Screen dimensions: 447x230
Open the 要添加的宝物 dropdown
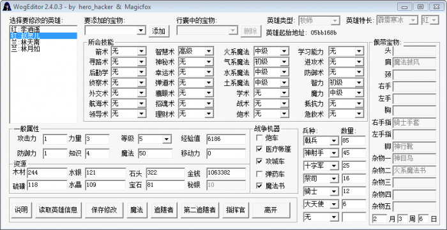click(x=140, y=31)
